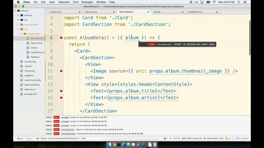
Task: Click the lint error dot on line 6
Action: [61, 38]
